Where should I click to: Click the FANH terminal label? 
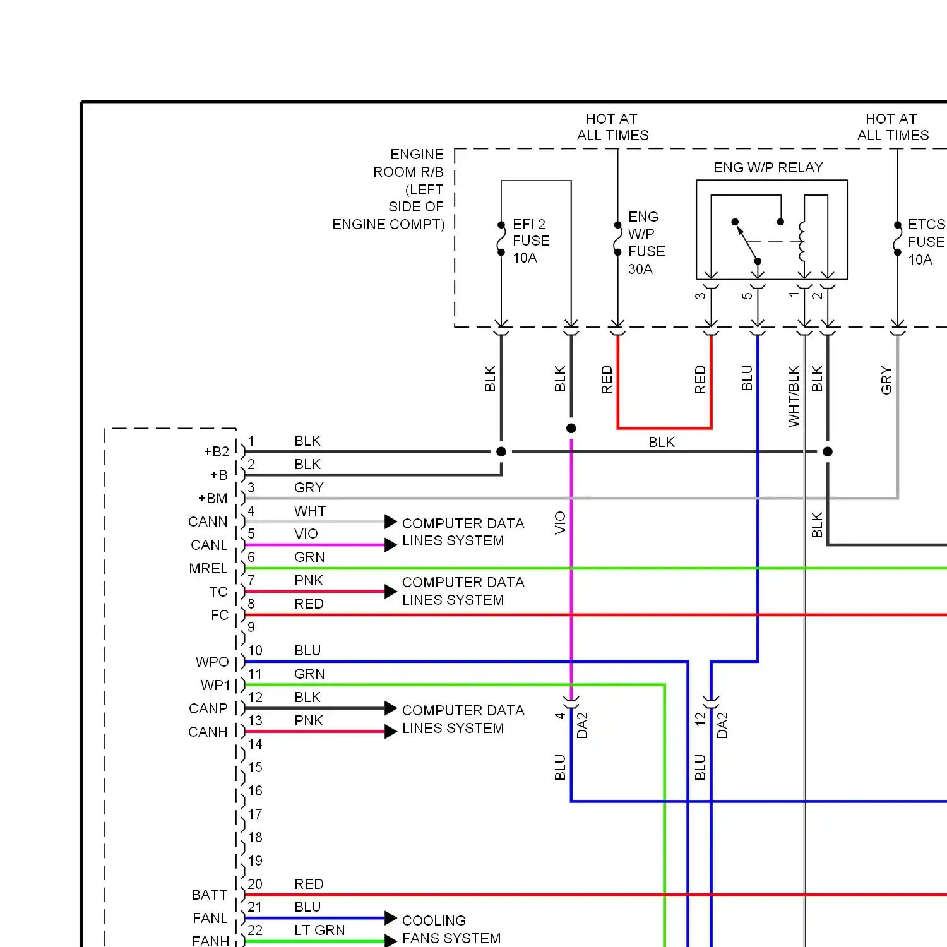211,941
